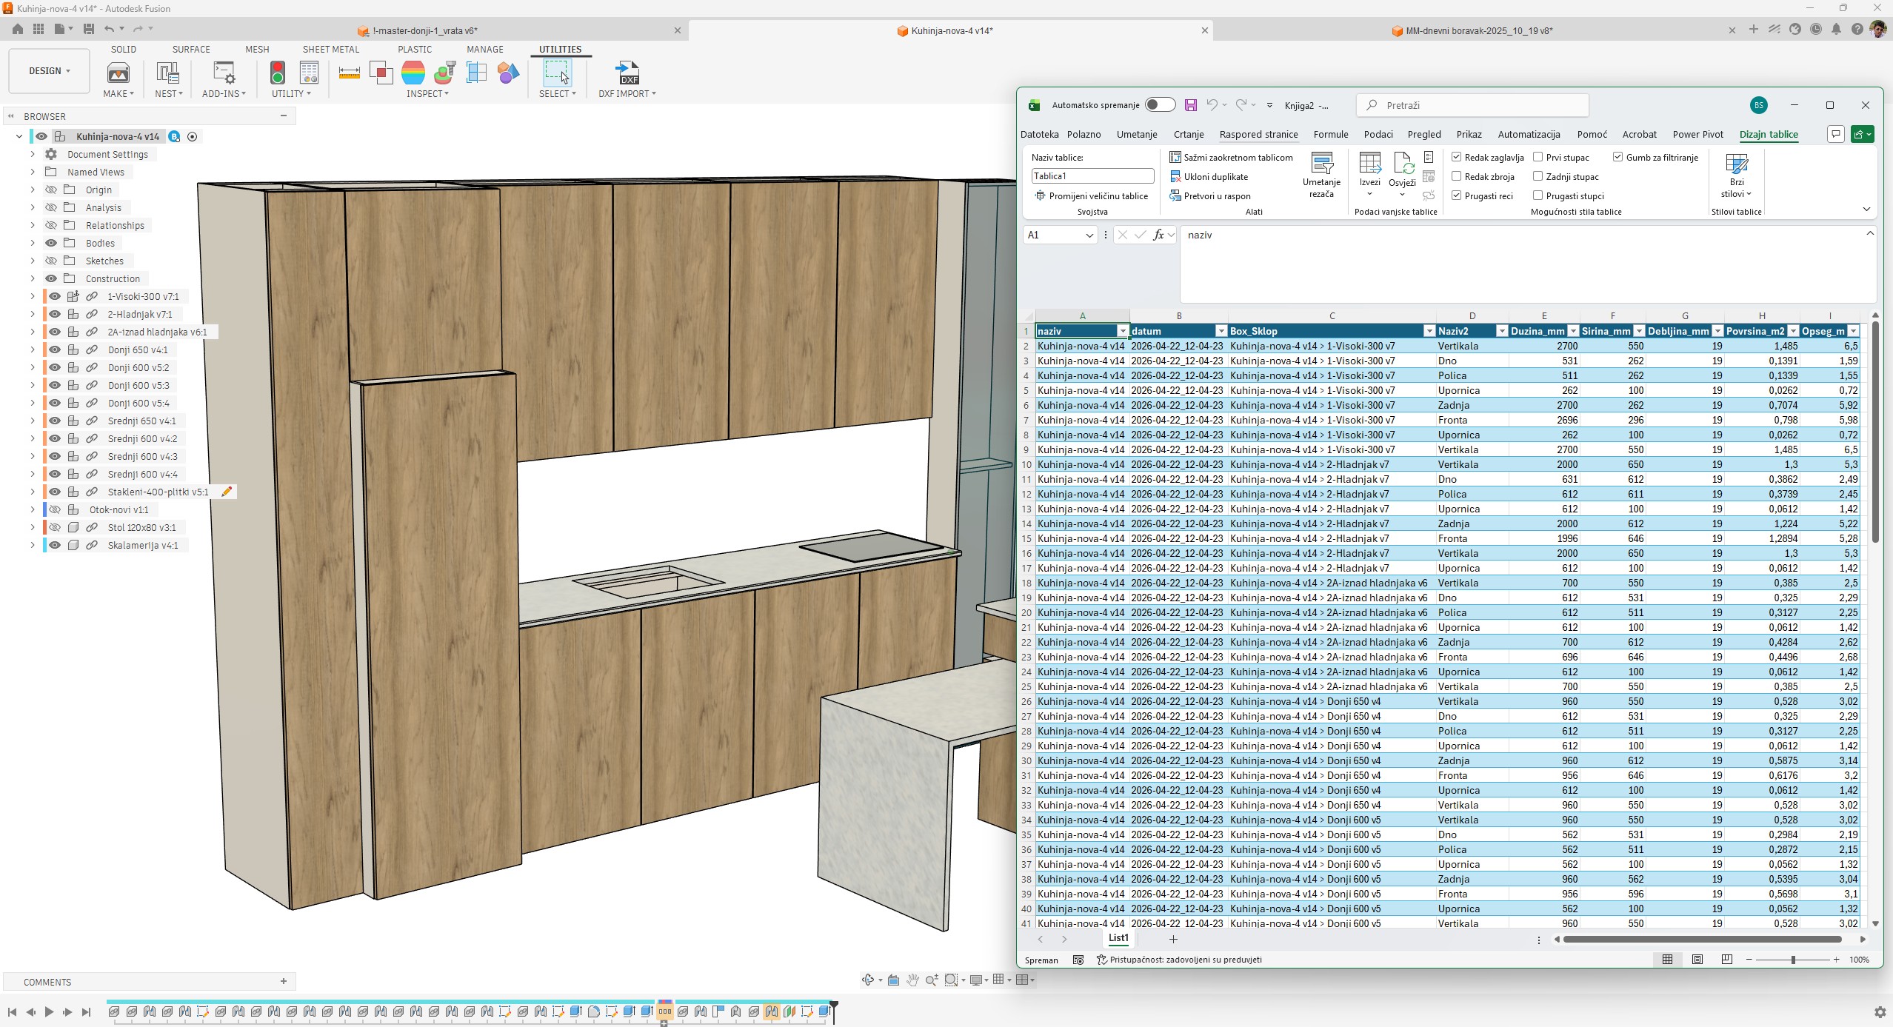The image size is (1893, 1027).
Task: Click the Excel Pretraži search field
Action: (x=1474, y=105)
